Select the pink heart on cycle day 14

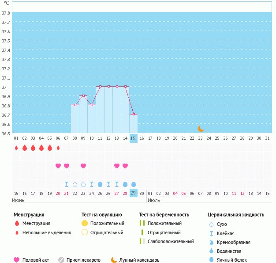125,166
